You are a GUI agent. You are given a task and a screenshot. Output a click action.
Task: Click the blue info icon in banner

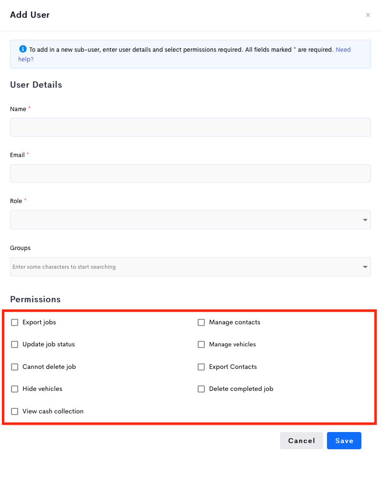pos(23,49)
